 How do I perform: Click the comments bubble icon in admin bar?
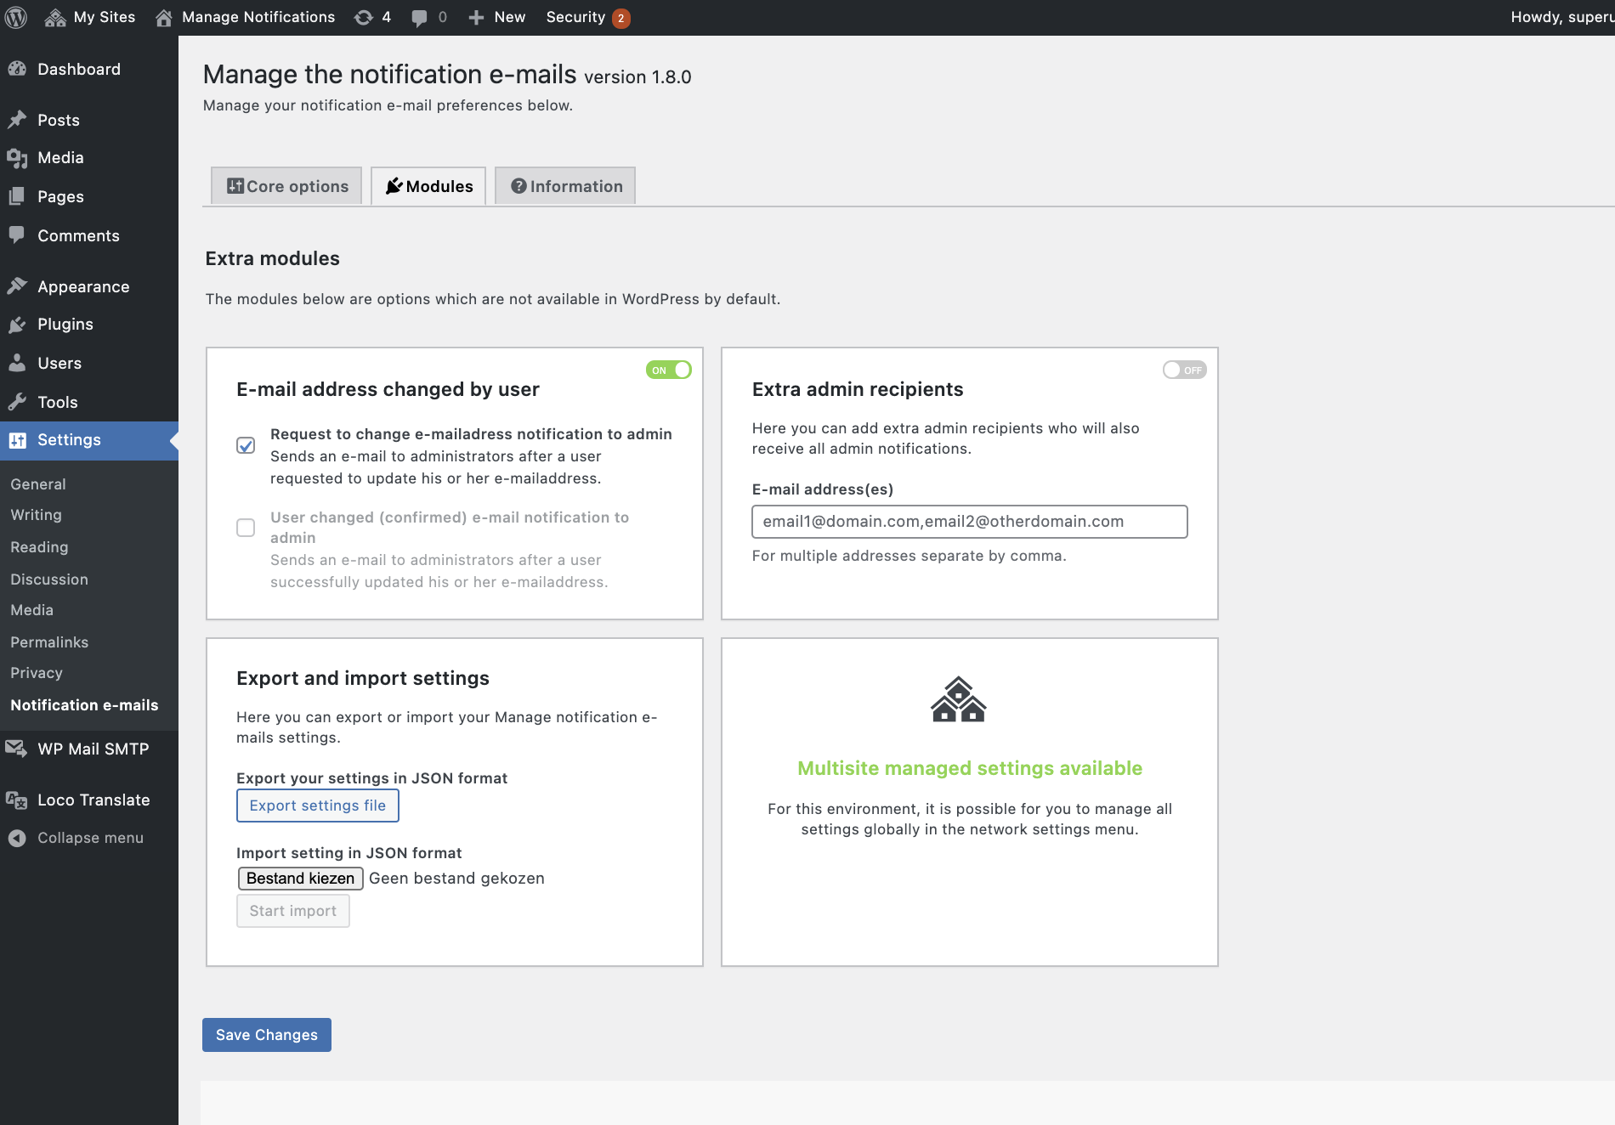pyautogui.click(x=419, y=18)
